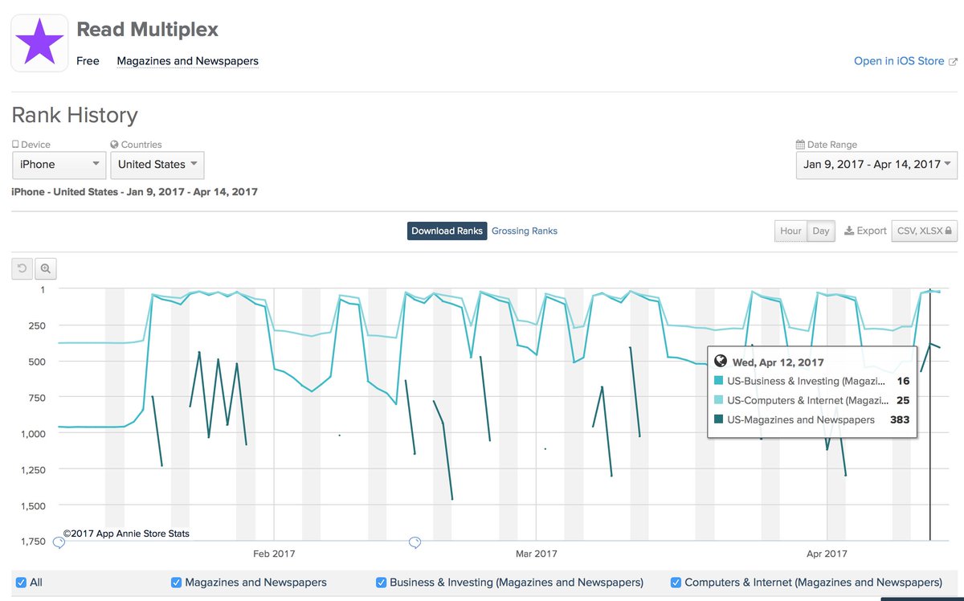
Task: Click the Free price label
Action: pyautogui.click(x=88, y=61)
